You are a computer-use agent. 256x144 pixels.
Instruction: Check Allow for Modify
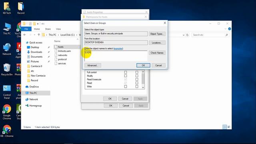coord(126,76)
